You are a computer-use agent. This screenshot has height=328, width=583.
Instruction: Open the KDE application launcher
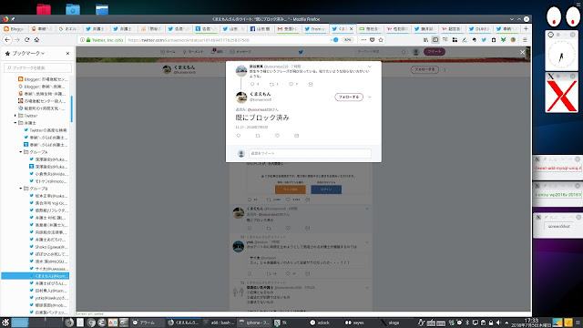click(x=5, y=323)
